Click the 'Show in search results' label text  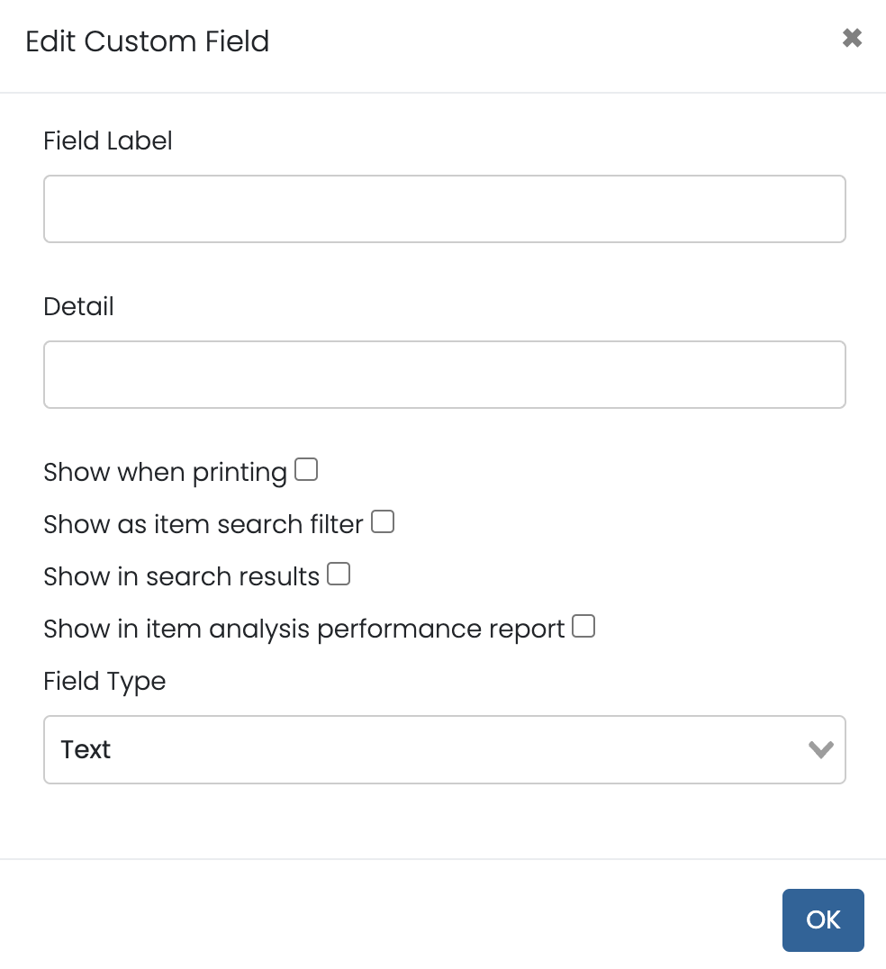(x=181, y=576)
